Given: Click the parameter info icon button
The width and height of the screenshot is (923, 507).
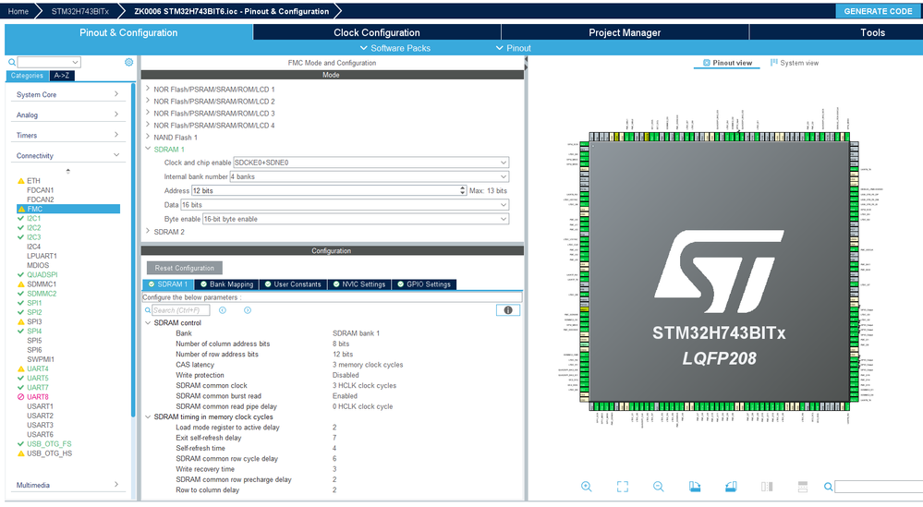Looking at the screenshot, I should click(x=507, y=310).
